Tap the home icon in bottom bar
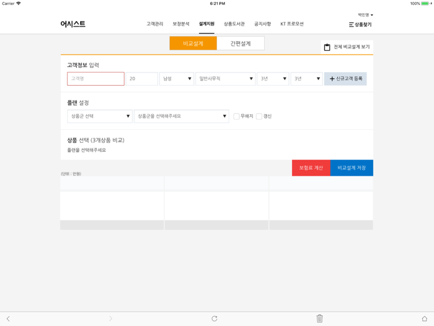434x326 pixels. pyautogui.click(x=424, y=319)
